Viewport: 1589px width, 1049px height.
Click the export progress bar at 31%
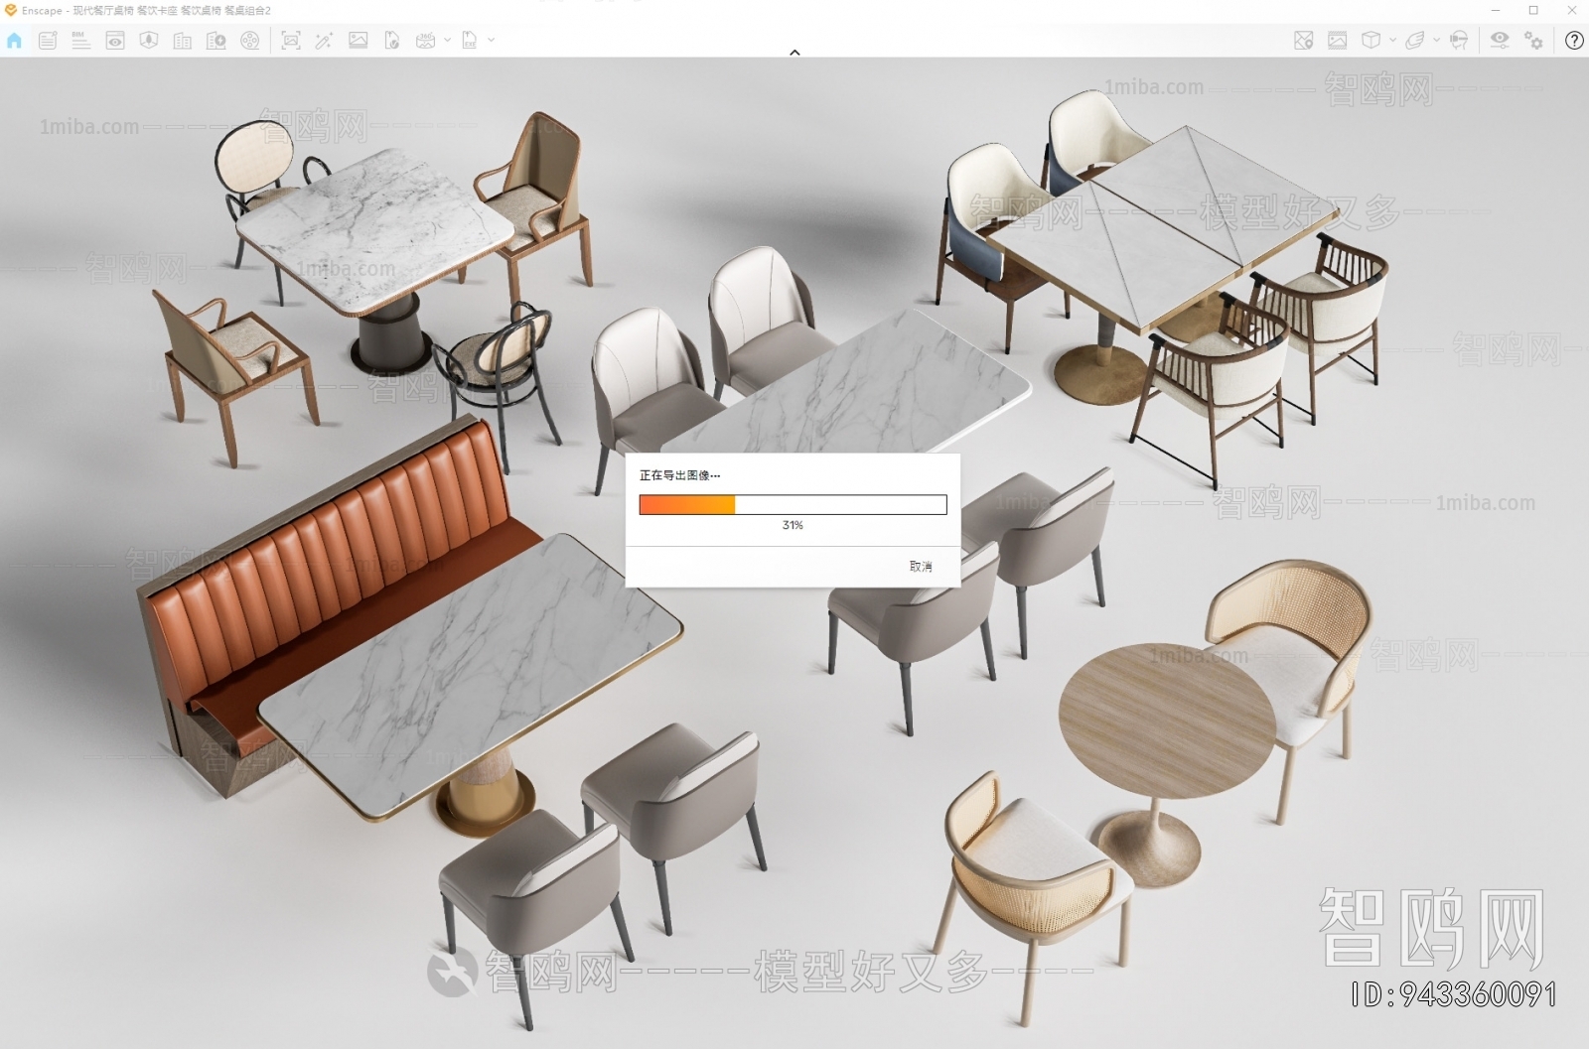click(x=793, y=505)
